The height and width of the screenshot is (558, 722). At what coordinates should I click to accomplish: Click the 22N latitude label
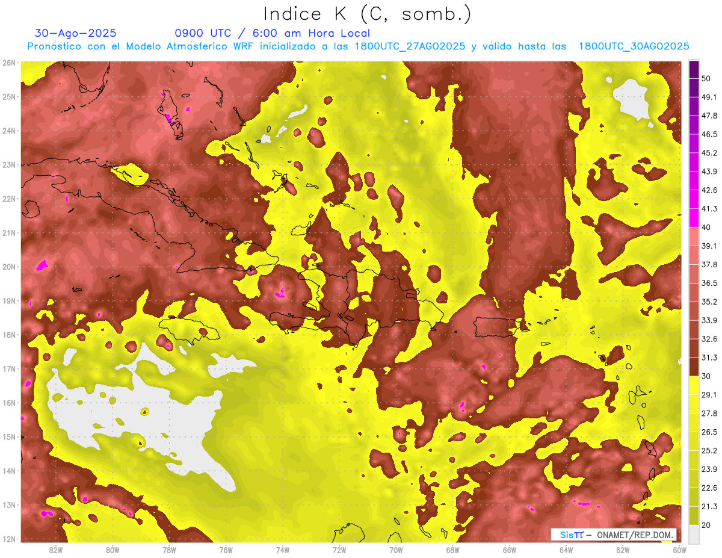point(9,199)
